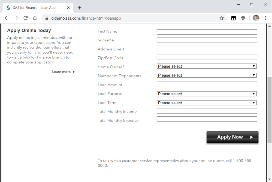Go to the browser home page
This screenshot has width=272, height=182.
click(35, 18)
